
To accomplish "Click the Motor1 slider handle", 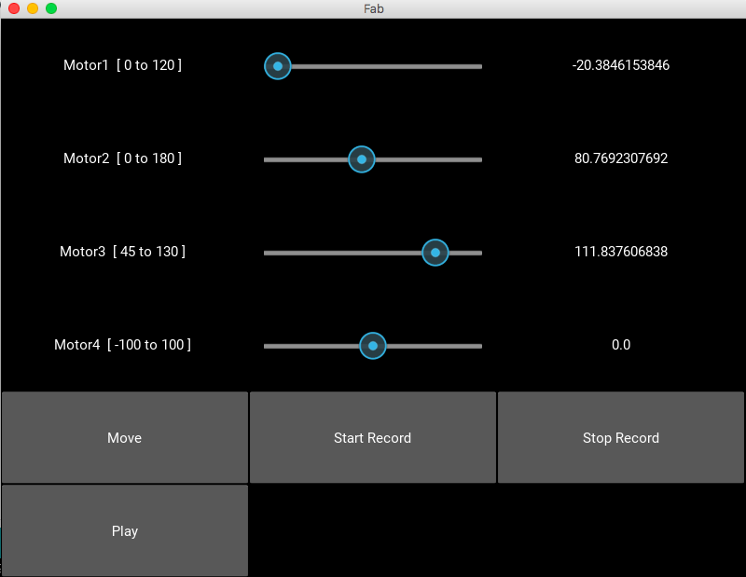I will point(278,66).
